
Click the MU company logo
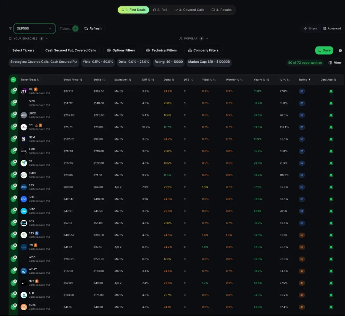24,91
